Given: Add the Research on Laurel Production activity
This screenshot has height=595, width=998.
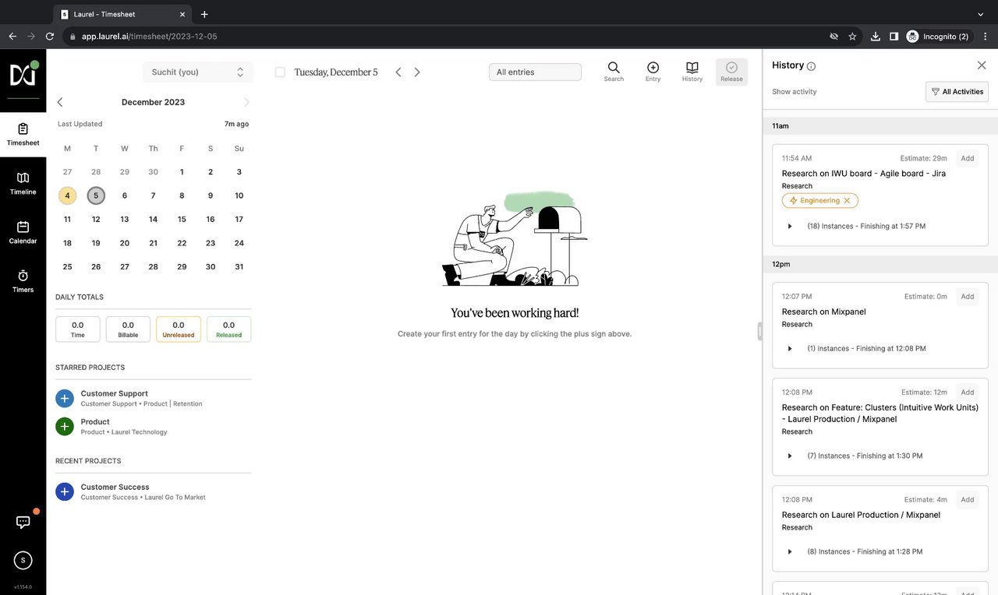Looking at the screenshot, I should pyautogui.click(x=968, y=499).
